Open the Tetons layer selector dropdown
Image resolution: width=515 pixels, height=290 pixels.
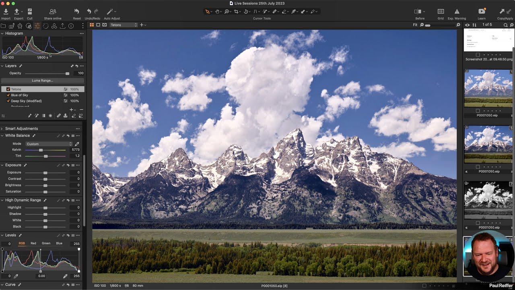[x=124, y=25]
